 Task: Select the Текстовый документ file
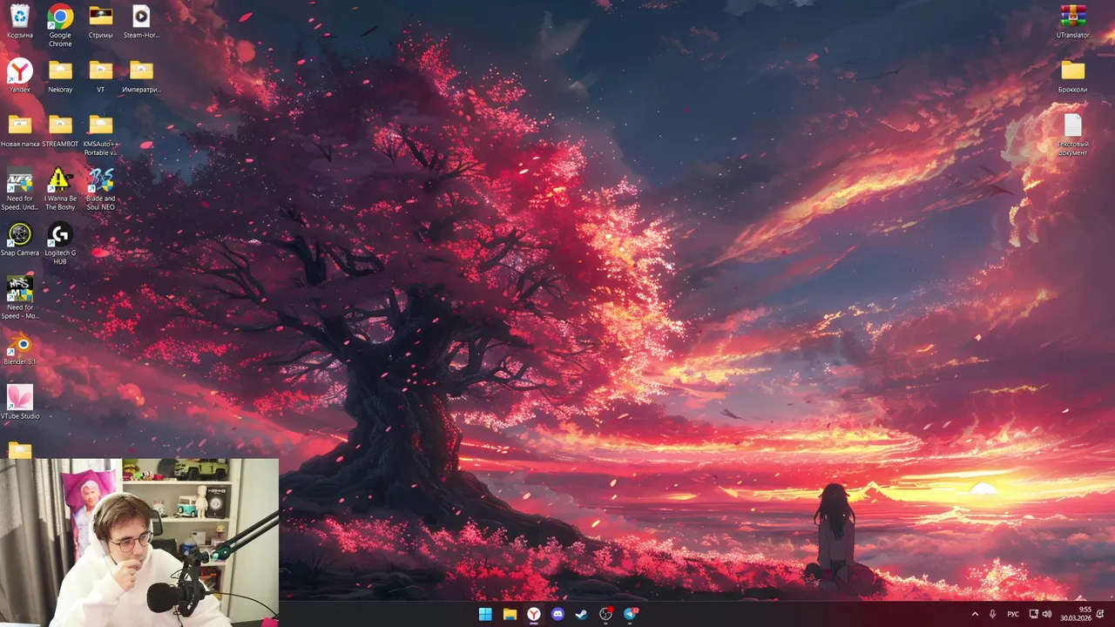(1072, 135)
